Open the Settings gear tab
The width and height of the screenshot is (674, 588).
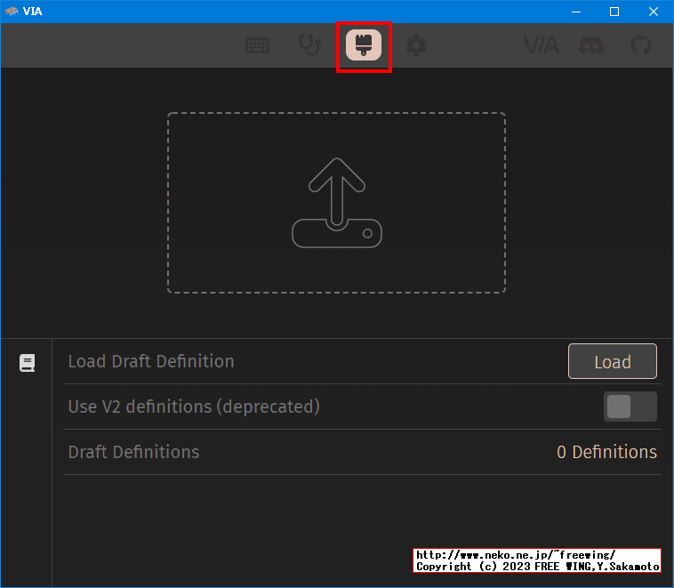tap(416, 45)
